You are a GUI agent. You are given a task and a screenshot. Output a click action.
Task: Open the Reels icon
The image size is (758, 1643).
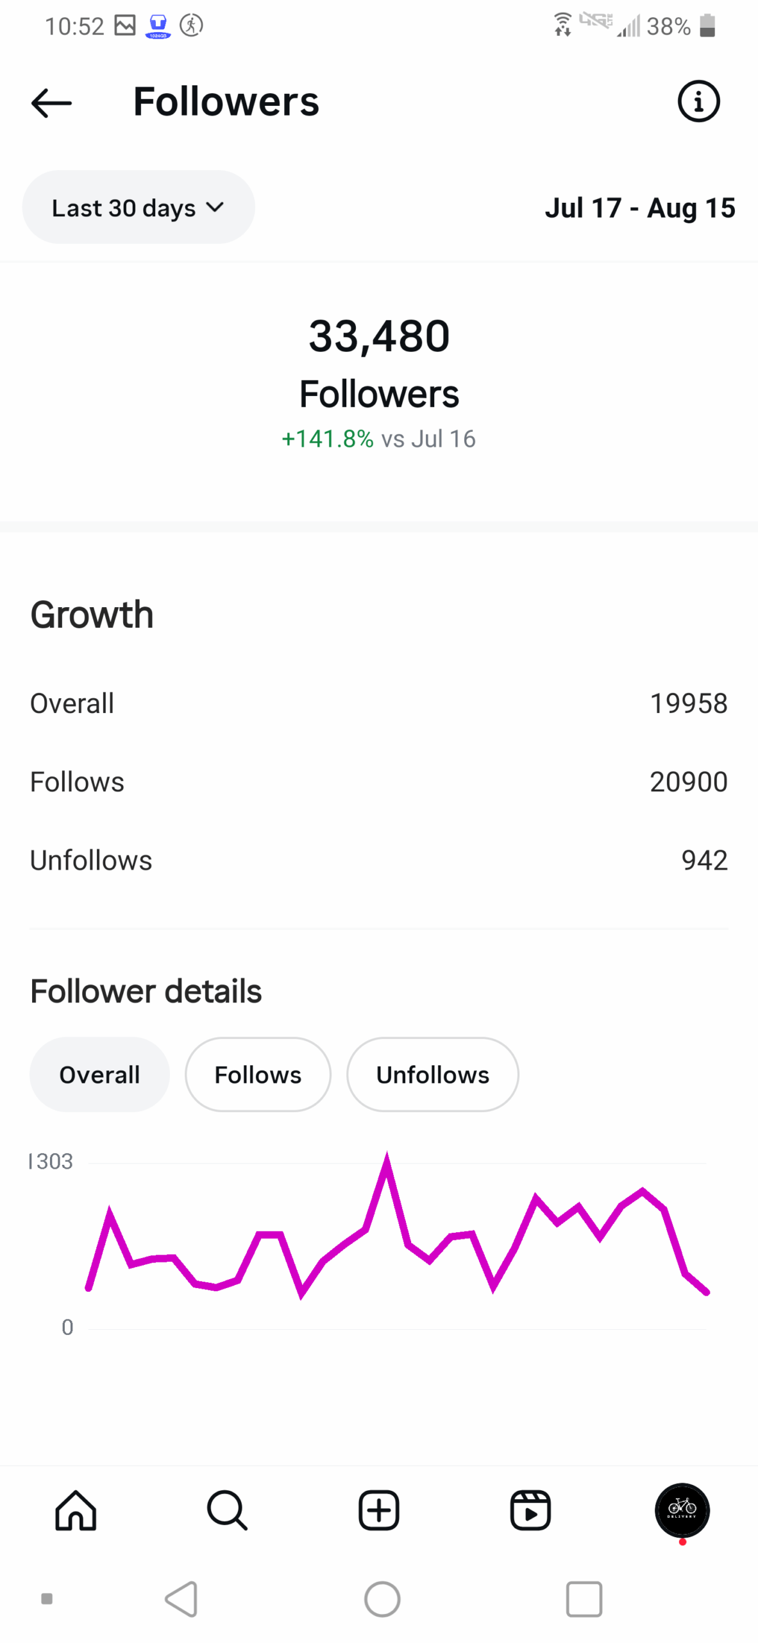(530, 1510)
